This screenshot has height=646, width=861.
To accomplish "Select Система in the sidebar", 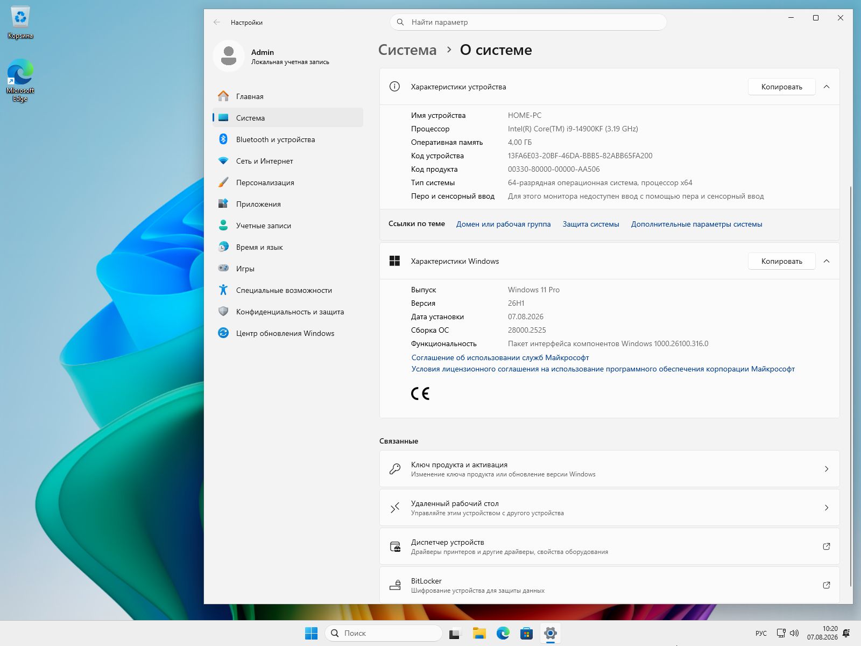I will tap(288, 118).
